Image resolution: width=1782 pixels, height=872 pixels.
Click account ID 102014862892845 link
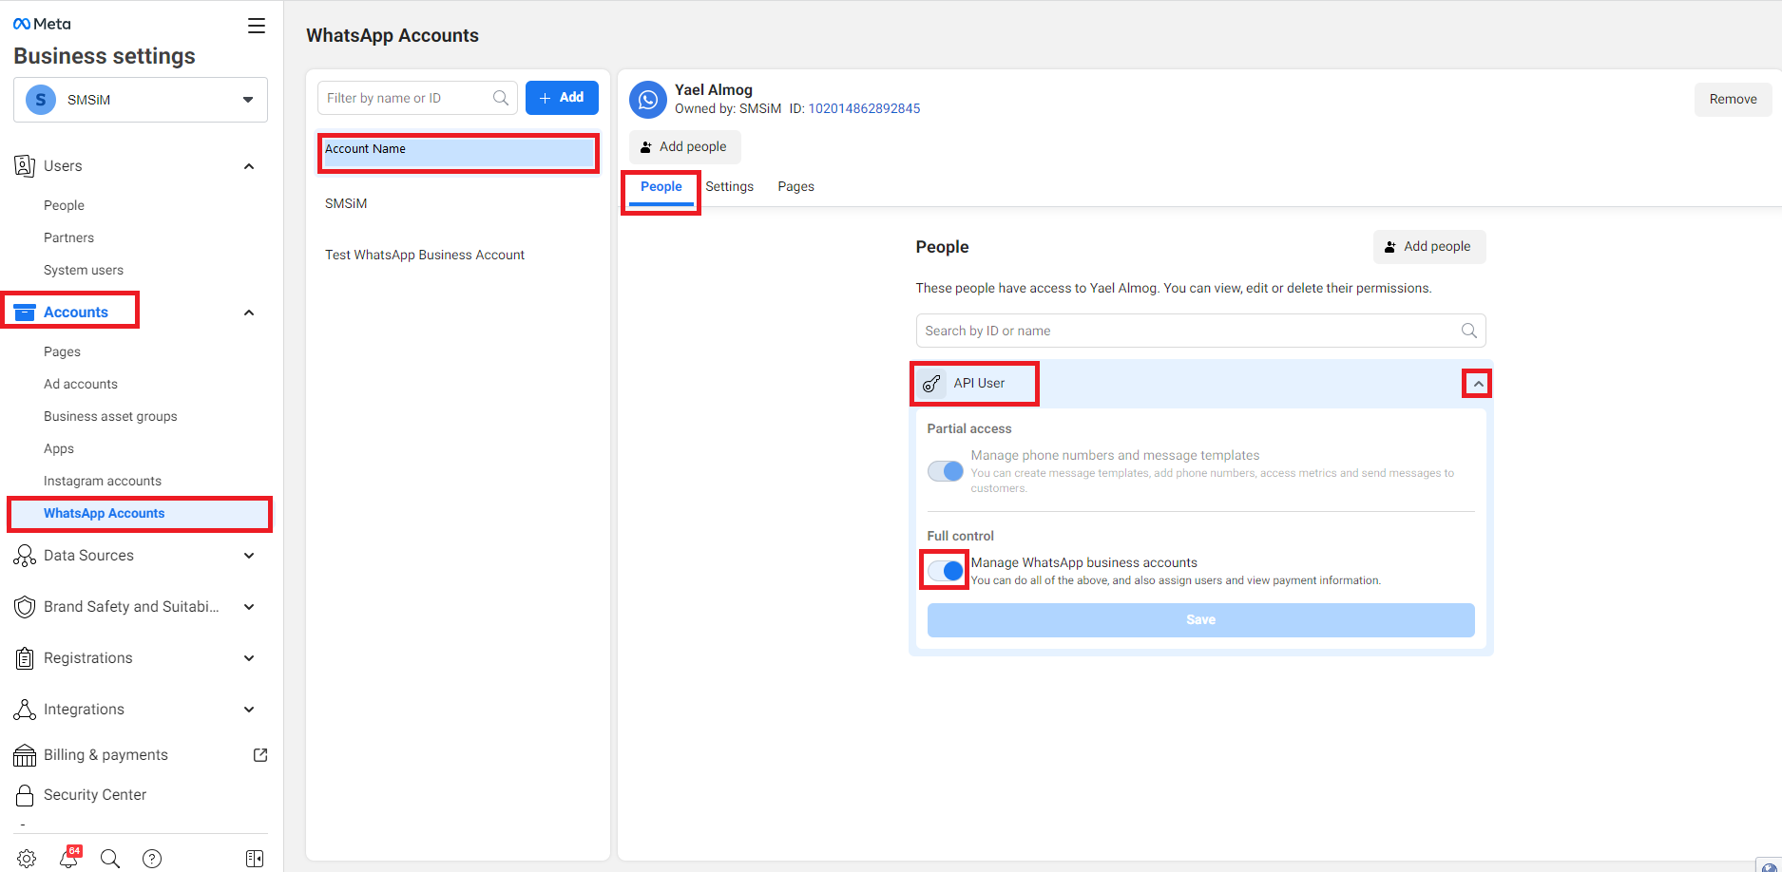(x=864, y=109)
